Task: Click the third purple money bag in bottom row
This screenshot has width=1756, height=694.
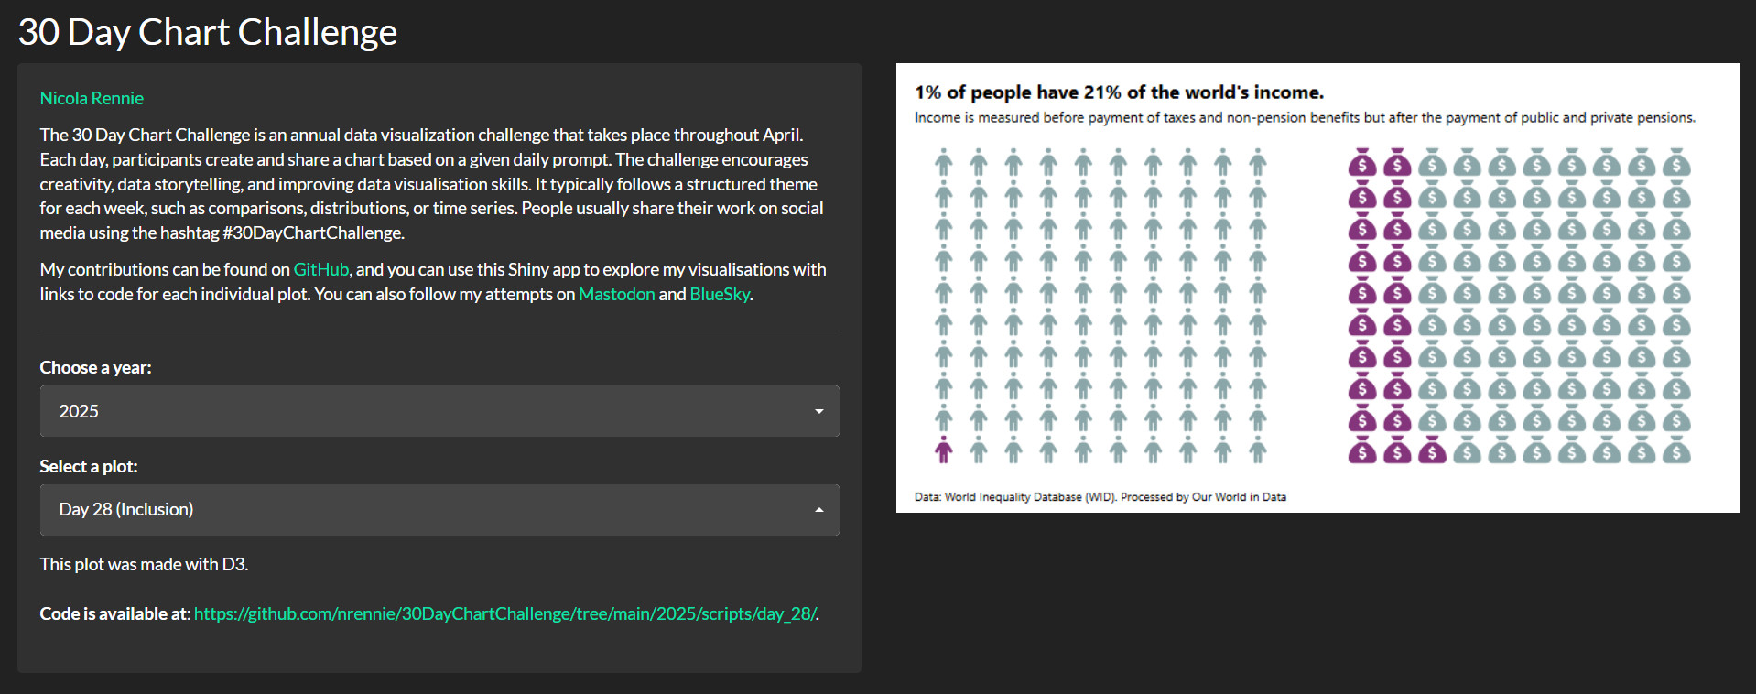Action: click(1432, 450)
